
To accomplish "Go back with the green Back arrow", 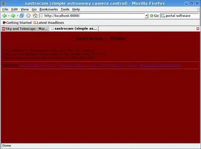I will tap(4, 16).
